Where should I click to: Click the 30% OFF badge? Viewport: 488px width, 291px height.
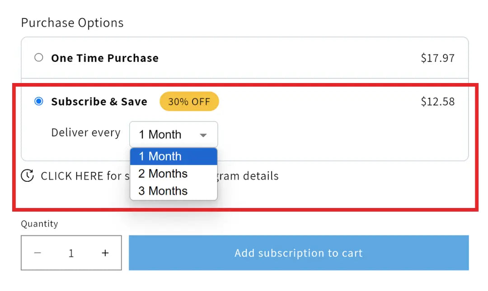[189, 102]
